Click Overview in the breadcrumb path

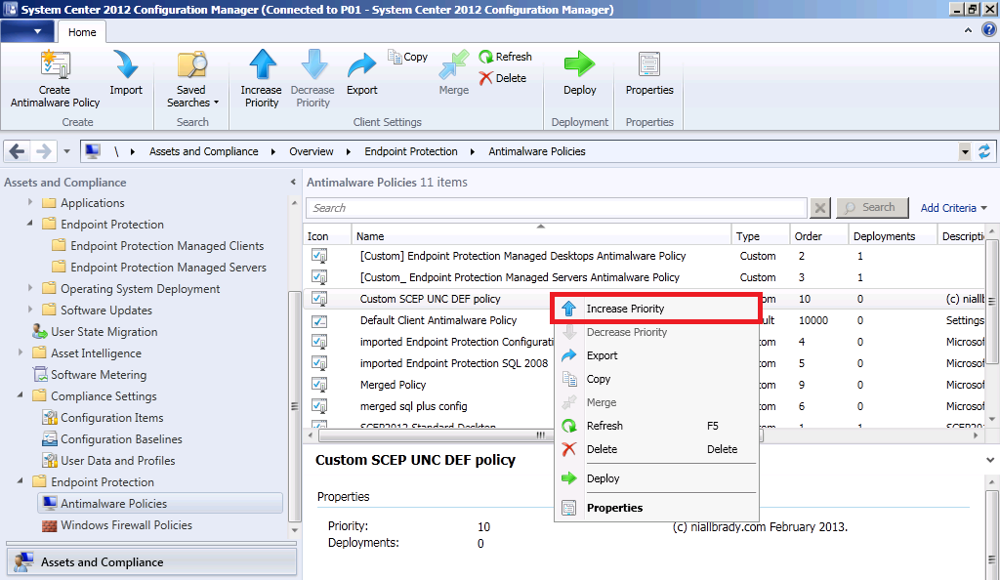[312, 151]
